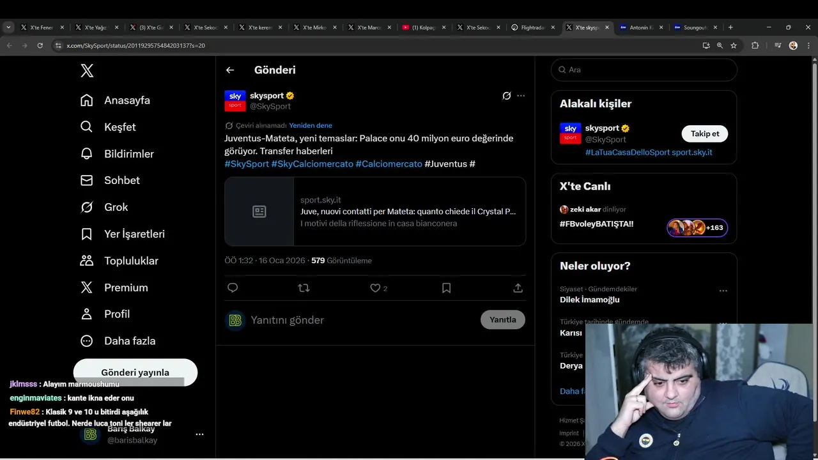Bookmark this page with star icon
This screenshot has height=460, width=818.
[734, 45]
